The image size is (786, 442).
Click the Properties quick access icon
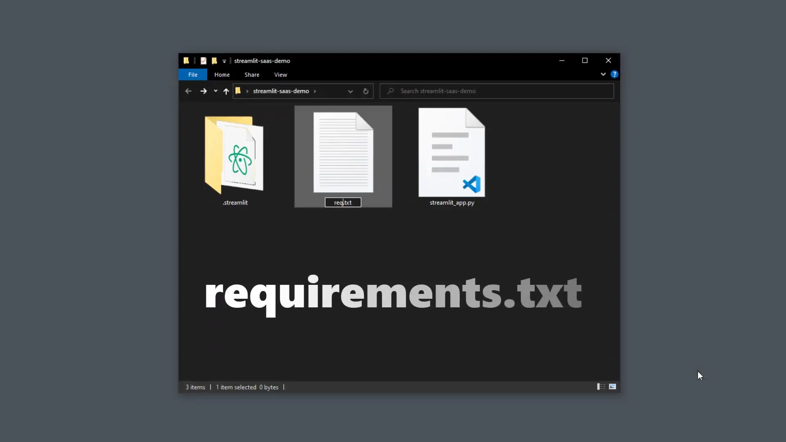tap(203, 61)
